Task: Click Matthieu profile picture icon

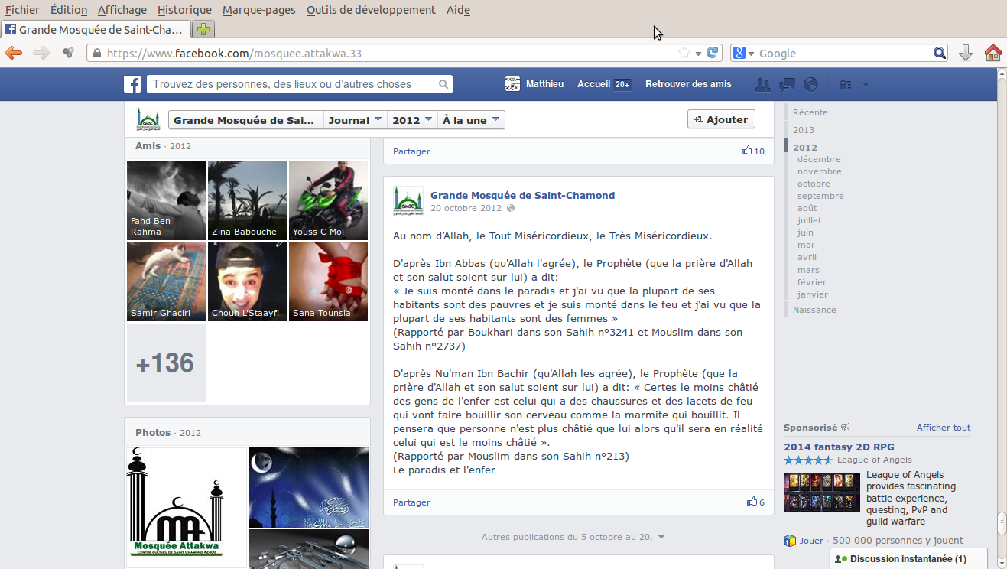Action: point(513,84)
